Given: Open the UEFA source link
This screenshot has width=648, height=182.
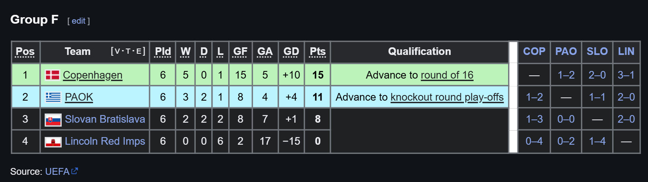Looking at the screenshot, I should (57, 172).
